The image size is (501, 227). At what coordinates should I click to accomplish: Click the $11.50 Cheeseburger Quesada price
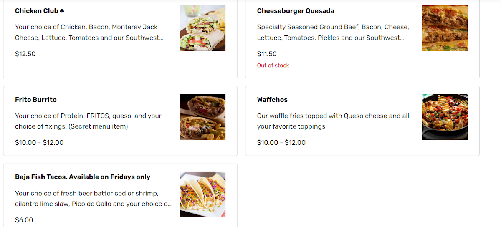pyautogui.click(x=267, y=54)
